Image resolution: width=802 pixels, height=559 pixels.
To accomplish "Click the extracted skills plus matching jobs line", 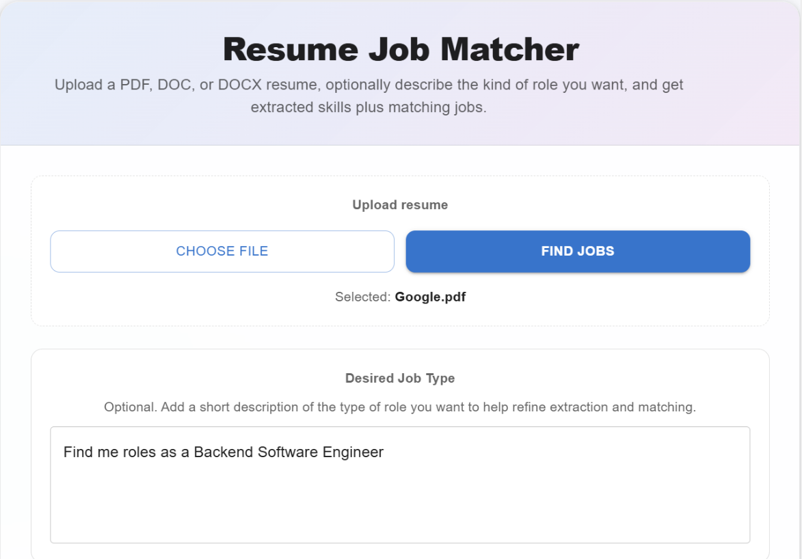I will coord(369,107).
